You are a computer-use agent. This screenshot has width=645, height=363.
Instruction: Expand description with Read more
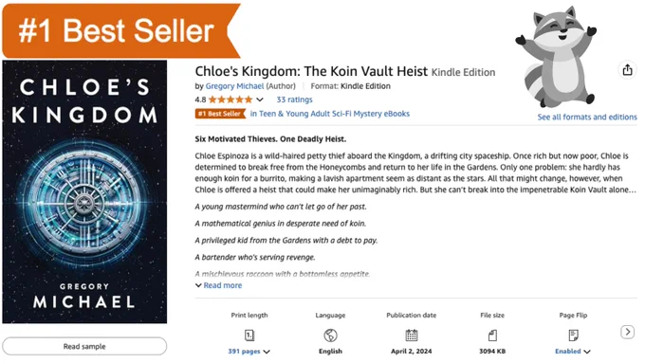pyautogui.click(x=218, y=285)
